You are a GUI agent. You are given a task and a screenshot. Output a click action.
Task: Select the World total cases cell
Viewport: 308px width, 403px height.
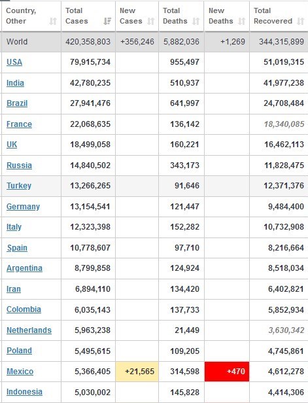tap(88, 42)
